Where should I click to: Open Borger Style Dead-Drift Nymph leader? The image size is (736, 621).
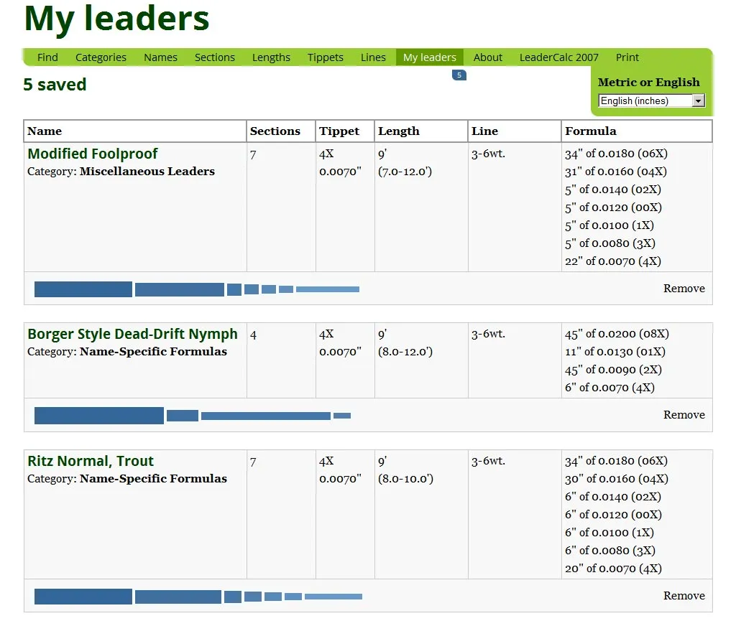click(132, 334)
